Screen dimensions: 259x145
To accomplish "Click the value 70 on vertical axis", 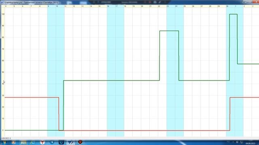I will (3, 49).
